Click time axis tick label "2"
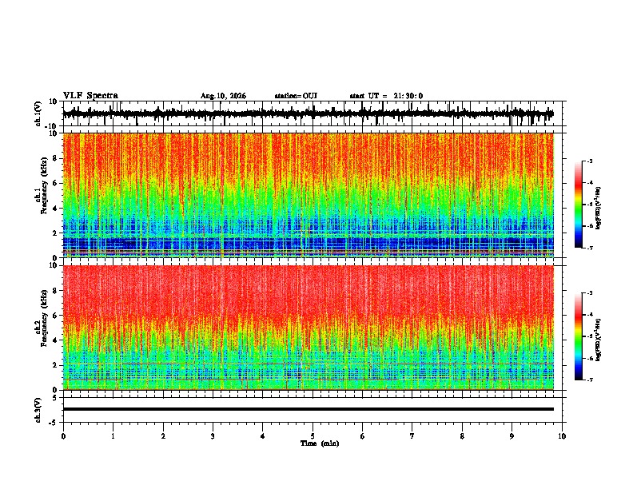 pyautogui.click(x=163, y=436)
